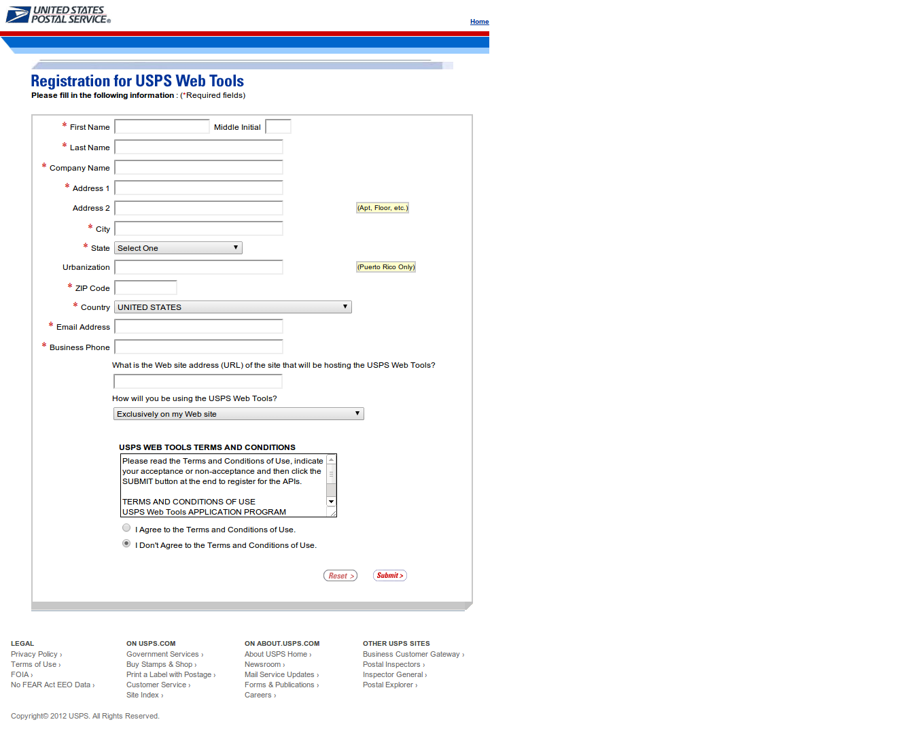Click the Web site URL input field

198,381
